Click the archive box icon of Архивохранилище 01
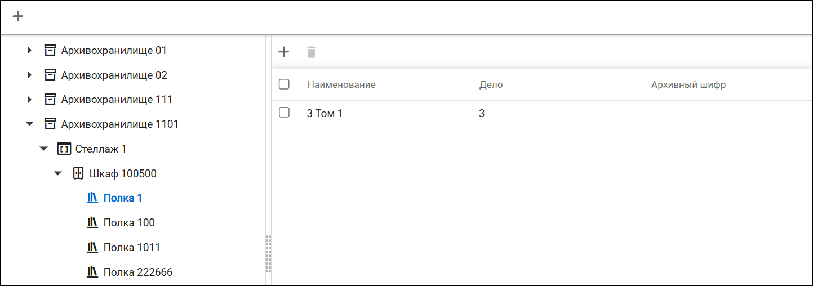Screen dimensions: 813x286 pyautogui.click(x=50, y=50)
